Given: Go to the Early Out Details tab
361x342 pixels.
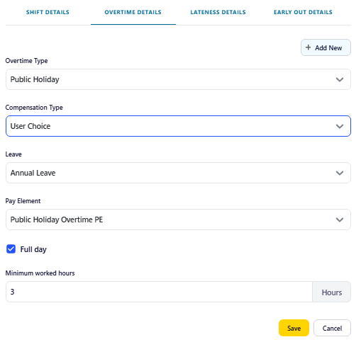Looking at the screenshot, I should pyautogui.click(x=303, y=12).
